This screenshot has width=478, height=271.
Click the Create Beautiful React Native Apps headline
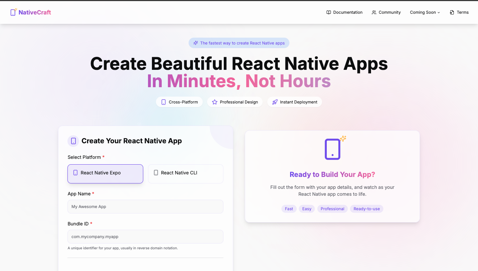coord(239,64)
